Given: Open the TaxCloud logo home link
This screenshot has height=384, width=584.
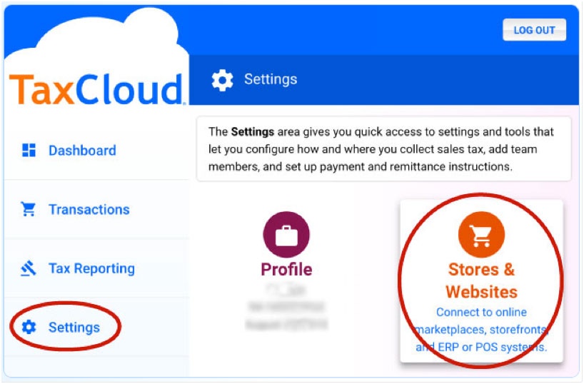Looking at the screenshot, I should pyautogui.click(x=96, y=89).
